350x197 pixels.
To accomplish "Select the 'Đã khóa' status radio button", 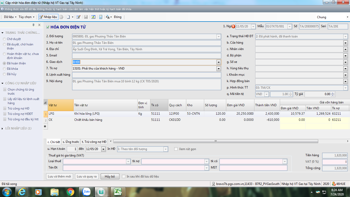I will tap(4, 69).
